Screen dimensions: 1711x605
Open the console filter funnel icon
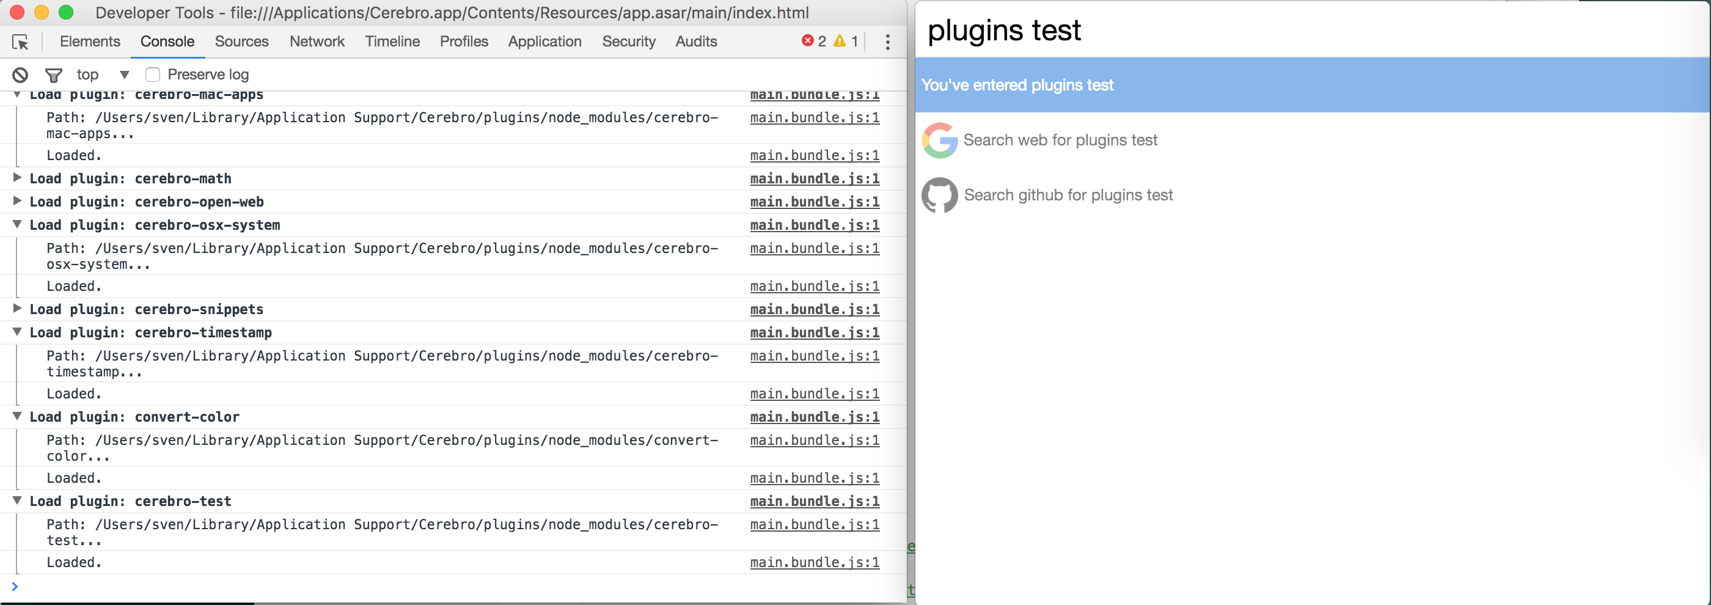53,75
